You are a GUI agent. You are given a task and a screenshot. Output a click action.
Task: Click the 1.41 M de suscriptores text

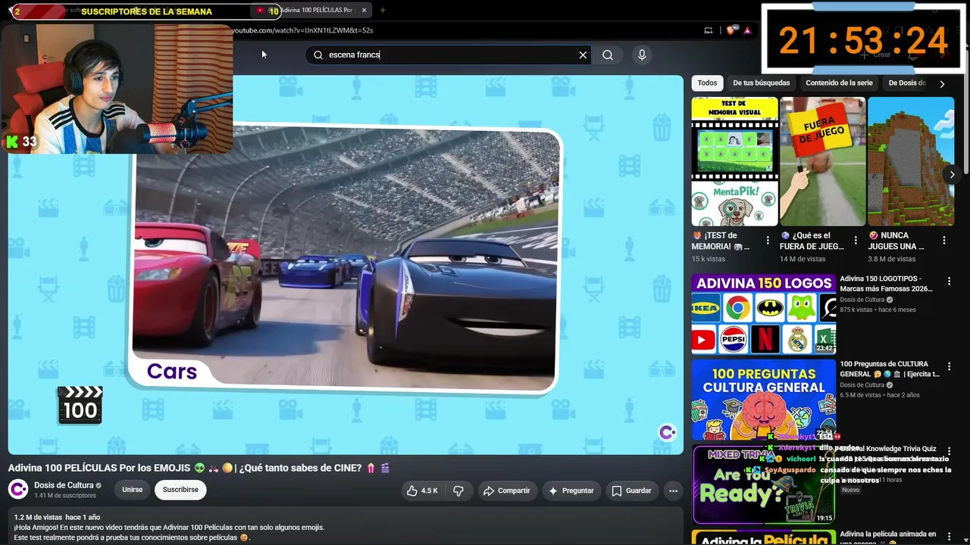[65, 496]
